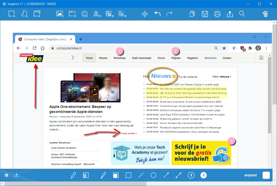Select the outlined number stamp tool
Screen dimensions: 277x186
[191, 175]
